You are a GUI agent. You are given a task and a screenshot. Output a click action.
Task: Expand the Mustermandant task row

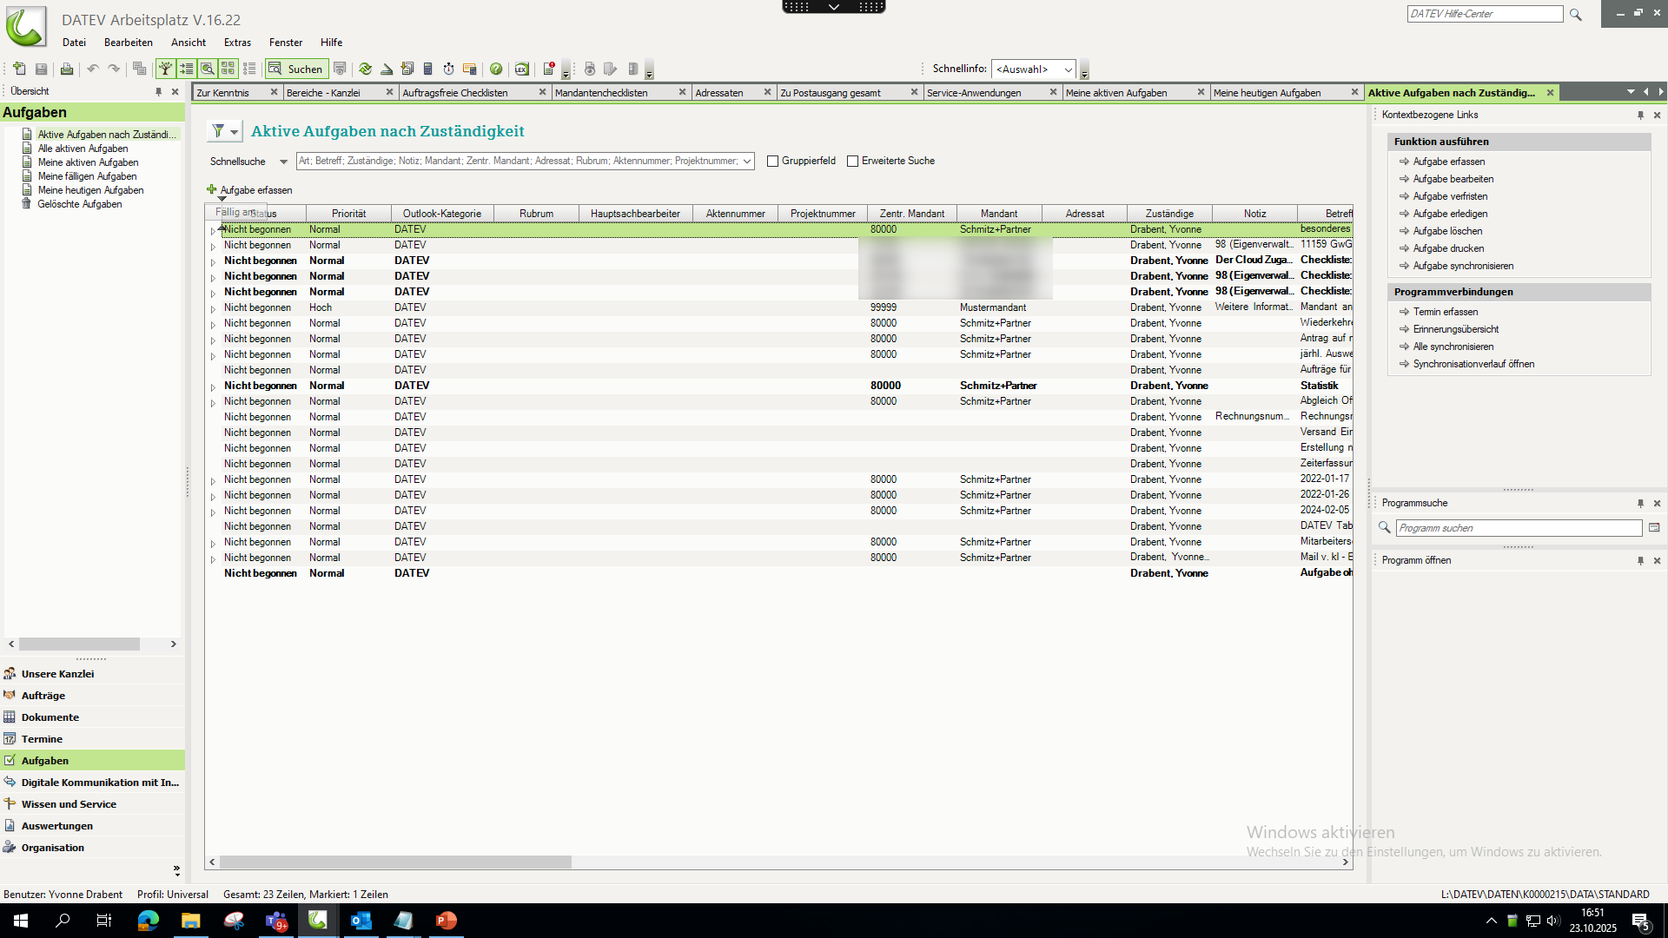click(213, 308)
